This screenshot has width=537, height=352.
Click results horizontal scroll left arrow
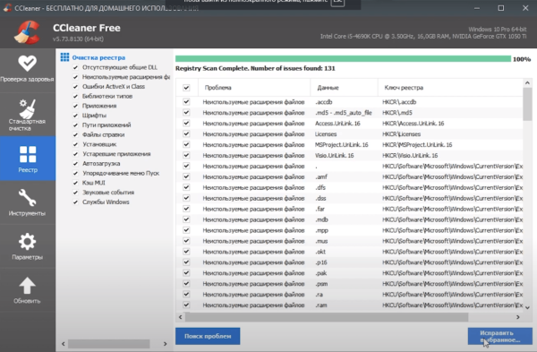(x=181, y=317)
